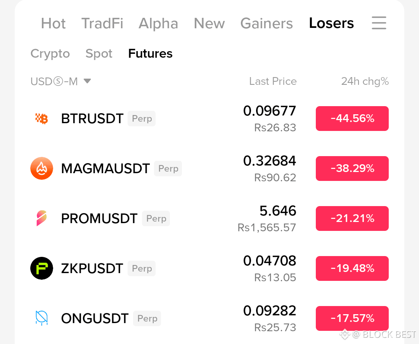The image size is (419, 344).
Task: Sort by 24h chg% column
Action: pos(365,81)
